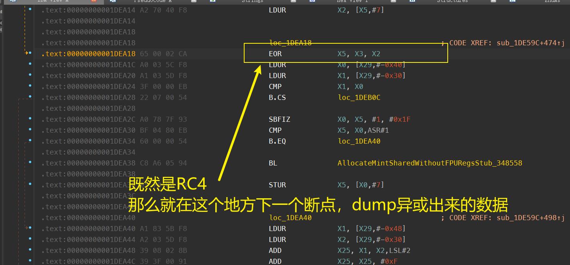Image resolution: width=570 pixels, height=265 pixels.
Task: Click the Pseudocode-A tab icon
Action: click(113, 2)
